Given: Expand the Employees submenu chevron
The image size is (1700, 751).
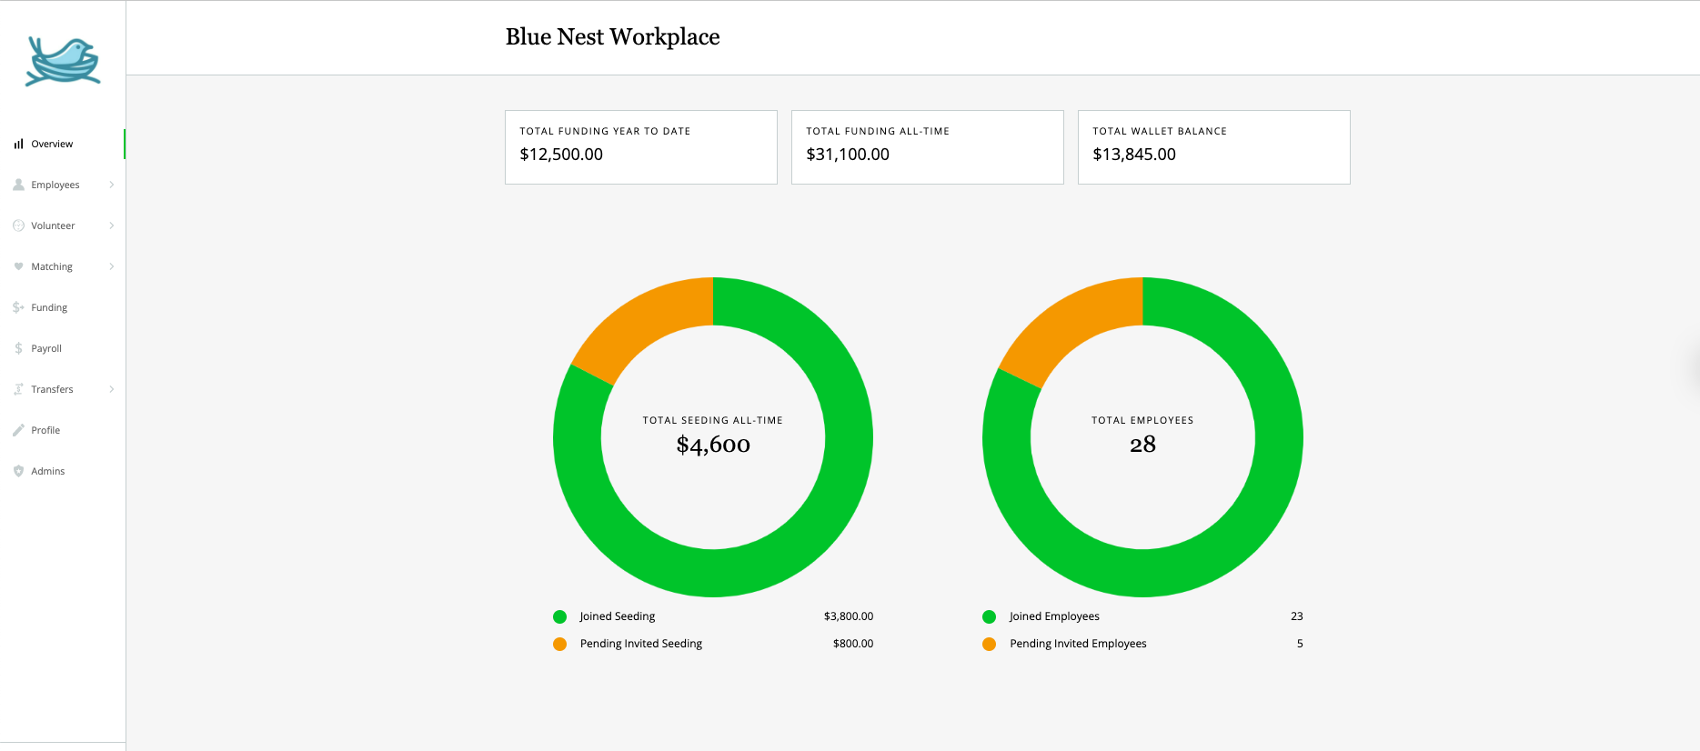Looking at the screenshot, I should [x=112, y=185].
